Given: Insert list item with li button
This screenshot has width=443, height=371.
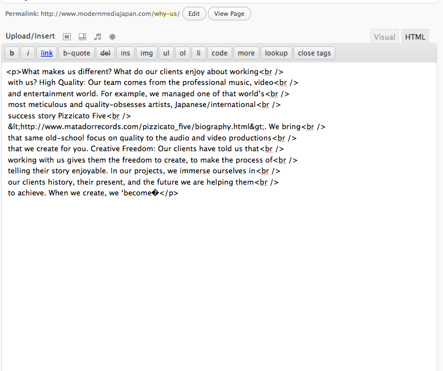Looking at the screenshot, I should click(x=199, y=53).
